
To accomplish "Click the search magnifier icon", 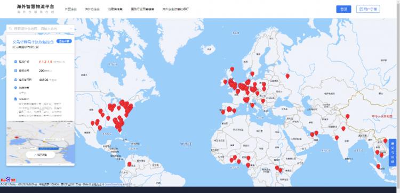I will click(10, 29).
